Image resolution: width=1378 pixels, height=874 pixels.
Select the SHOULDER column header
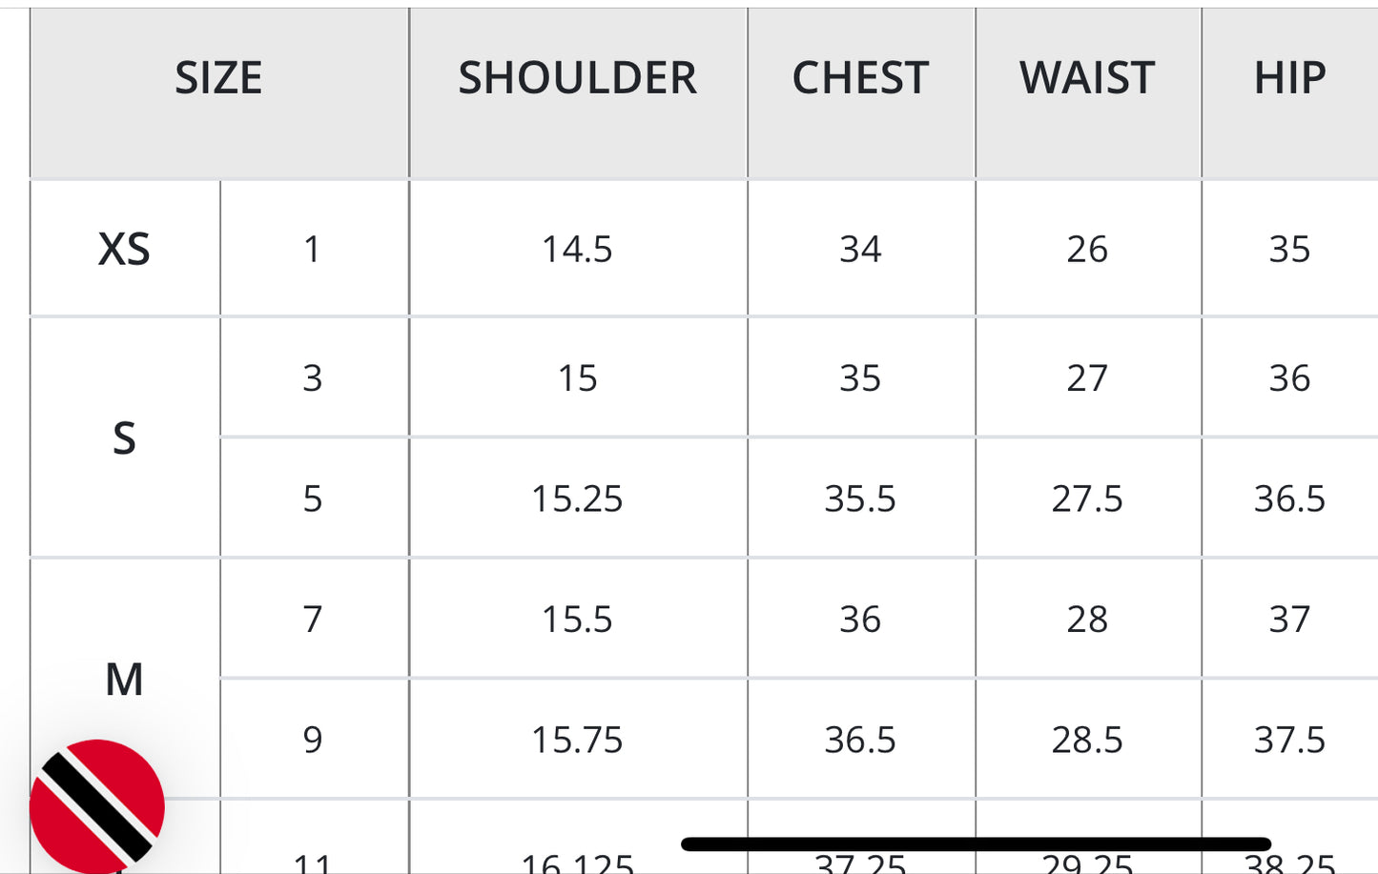pos(577,78)
